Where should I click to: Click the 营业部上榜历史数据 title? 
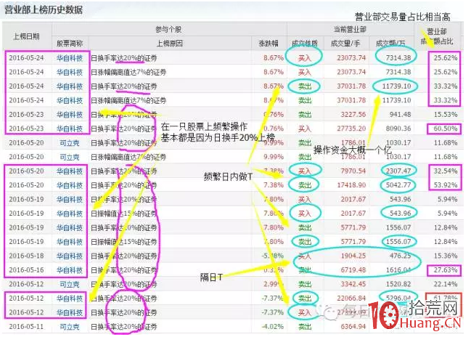(x=44, y=9)
